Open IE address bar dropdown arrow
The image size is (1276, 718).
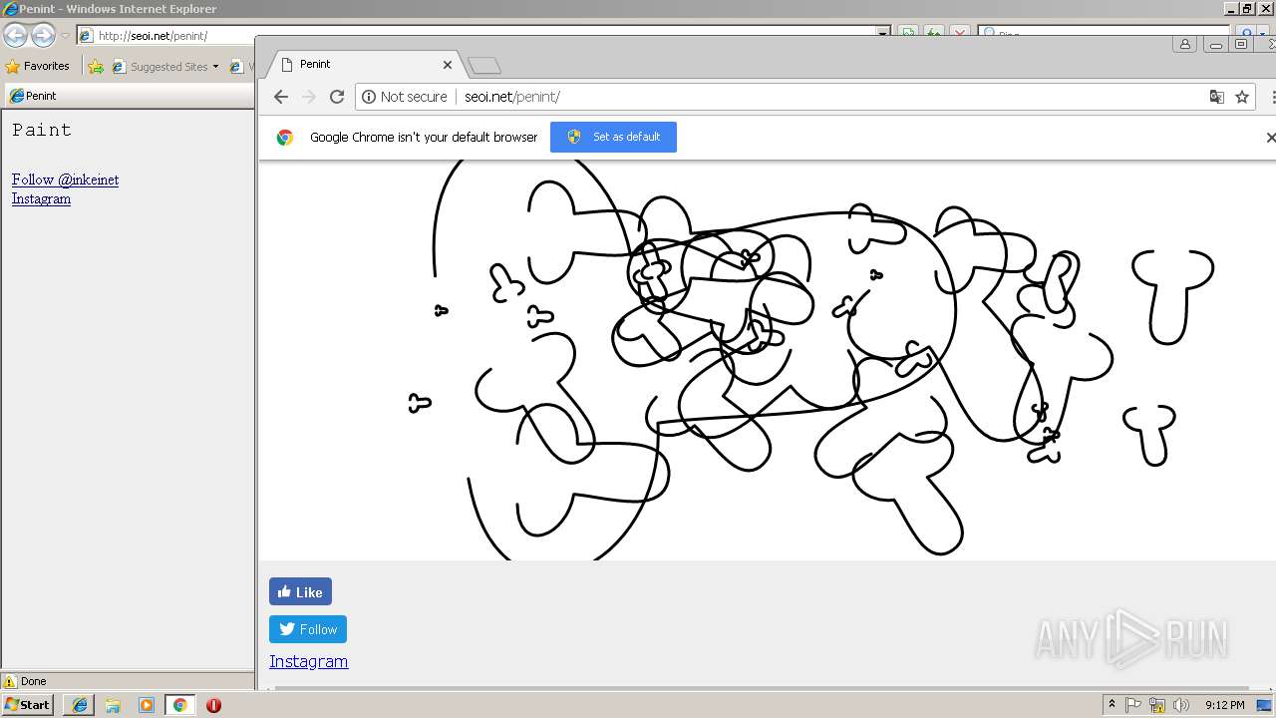pyautogui.click(x=883, y=33)
